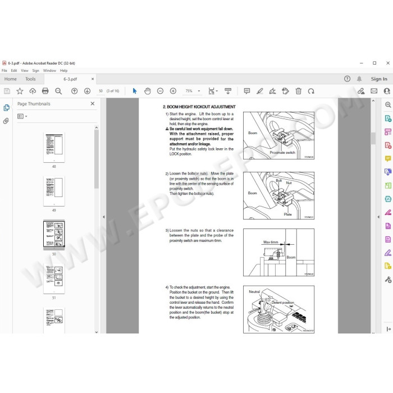The height and width of the screenshot is (393, 393).
Task: Select the page 48 thumbnail
Action: pyautogui.click(x=54, y=147)
